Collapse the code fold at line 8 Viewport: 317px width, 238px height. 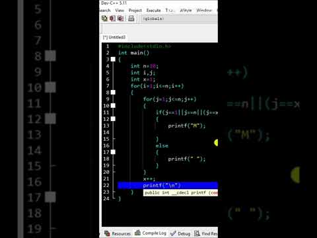pos(113,93)
